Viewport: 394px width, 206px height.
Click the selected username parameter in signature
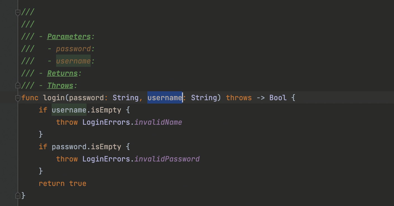[x=165, y=98]
